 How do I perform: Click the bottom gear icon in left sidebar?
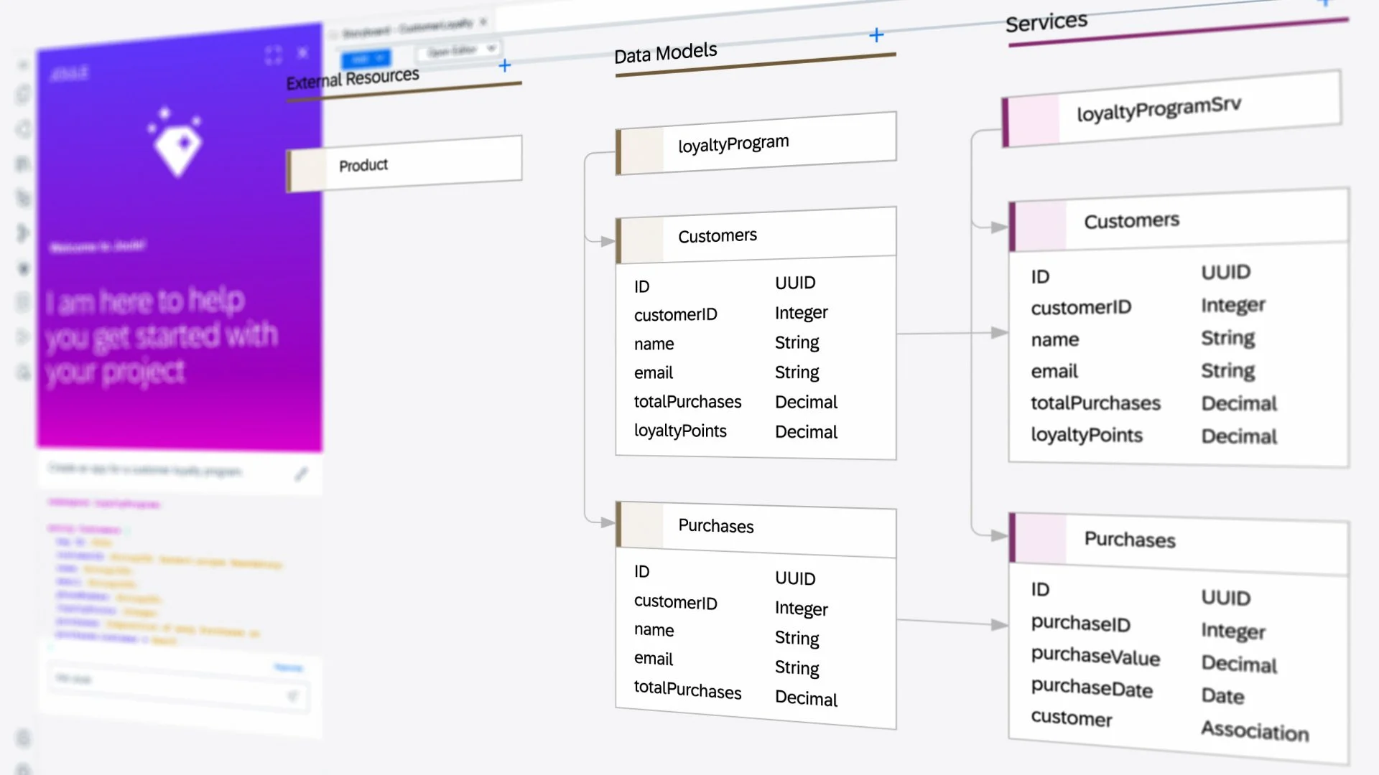(x=23, y=738)
